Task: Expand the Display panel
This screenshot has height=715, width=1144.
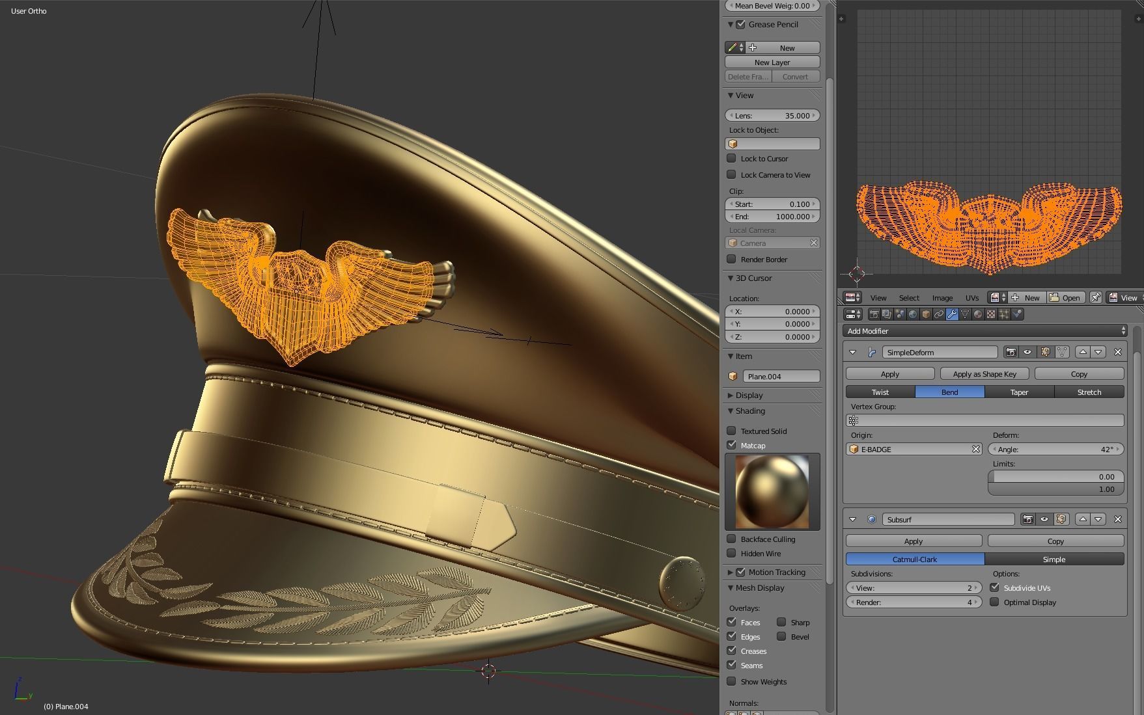Action: click(731, 395)
